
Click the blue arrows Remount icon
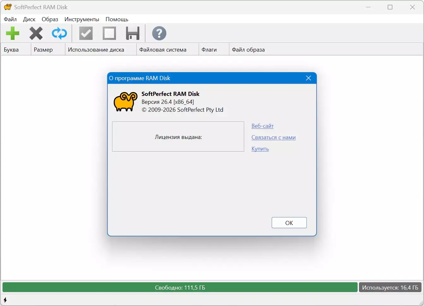tap(59, 33)
